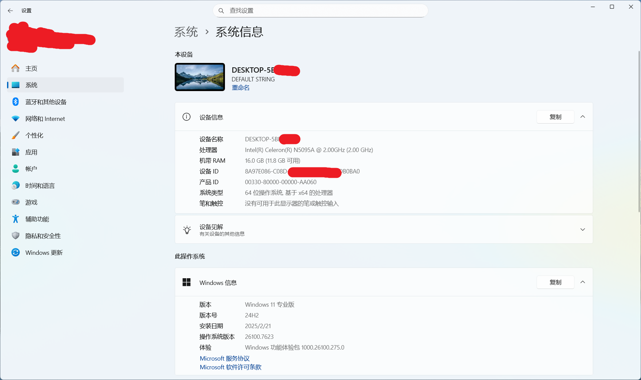Click the lightbulb icon beside 设备见解
The image size is (641, 380).
click(187, 230)
